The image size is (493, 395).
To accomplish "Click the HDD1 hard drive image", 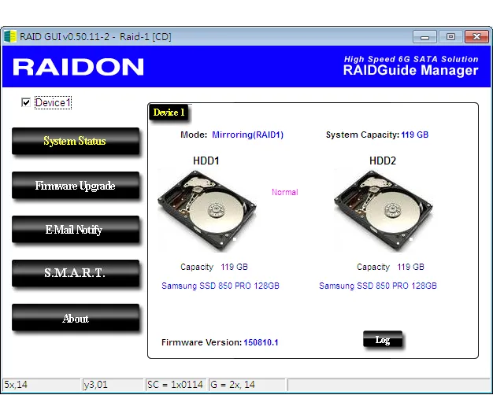I will [207, 211].
